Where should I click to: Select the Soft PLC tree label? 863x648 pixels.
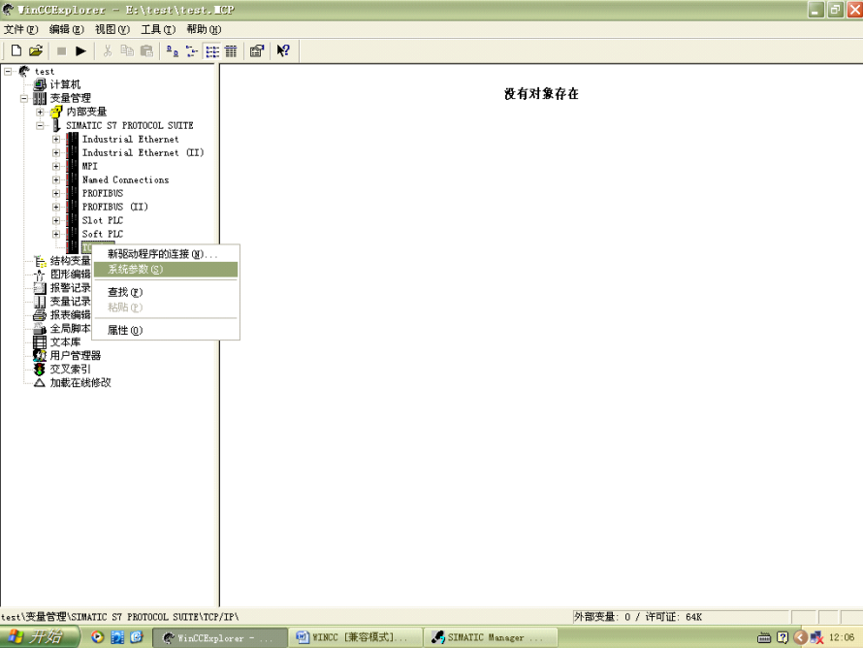(103, 234)
